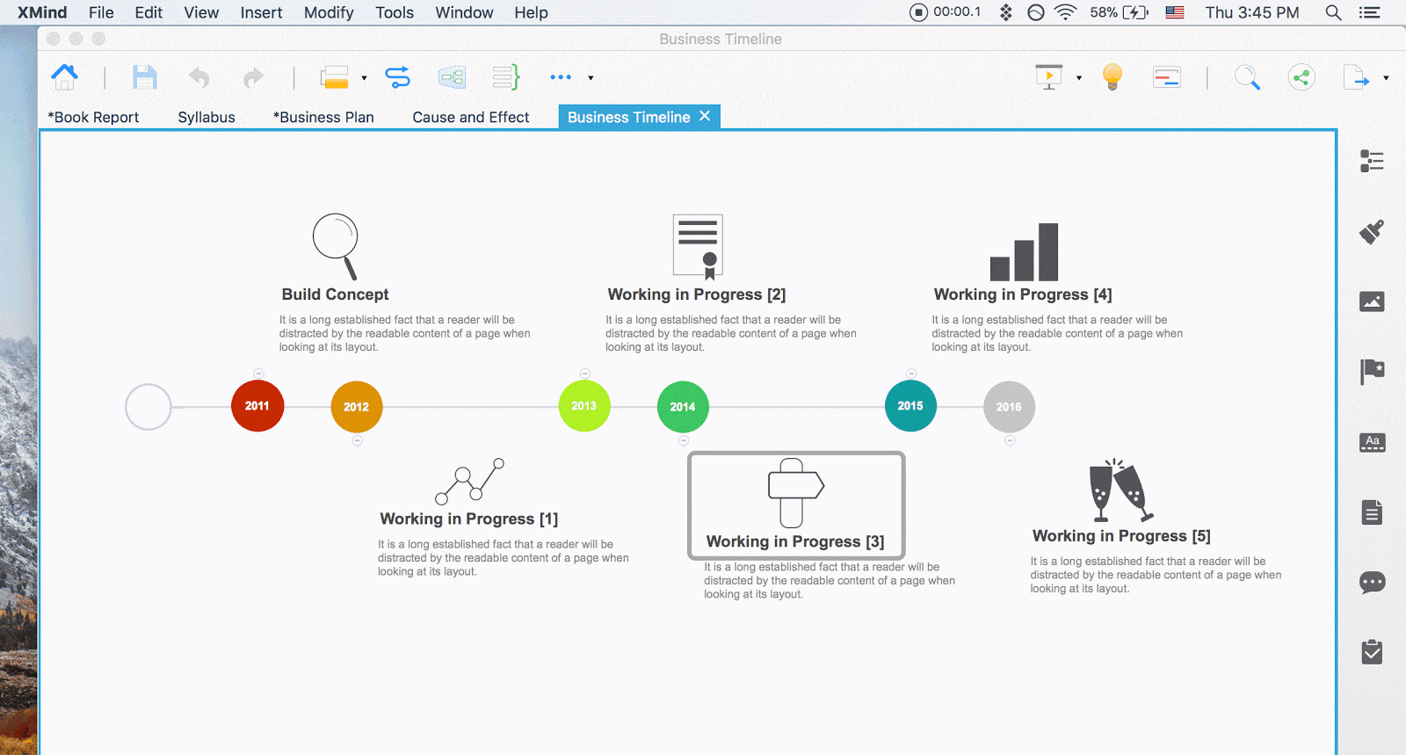Viewport: 1406px width, 755px height.
Task: Expand the export dropdown arrow
Action: [x=1386, y=78]
